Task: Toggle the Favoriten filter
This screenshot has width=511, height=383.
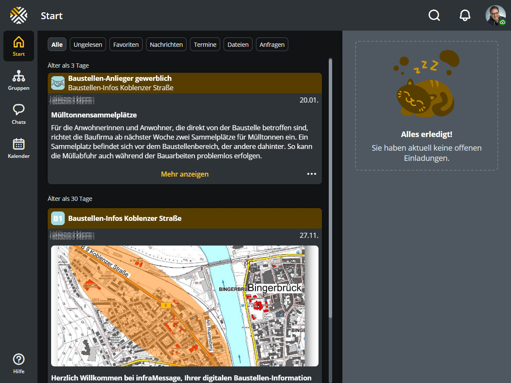Action: (x=126, y=45)
